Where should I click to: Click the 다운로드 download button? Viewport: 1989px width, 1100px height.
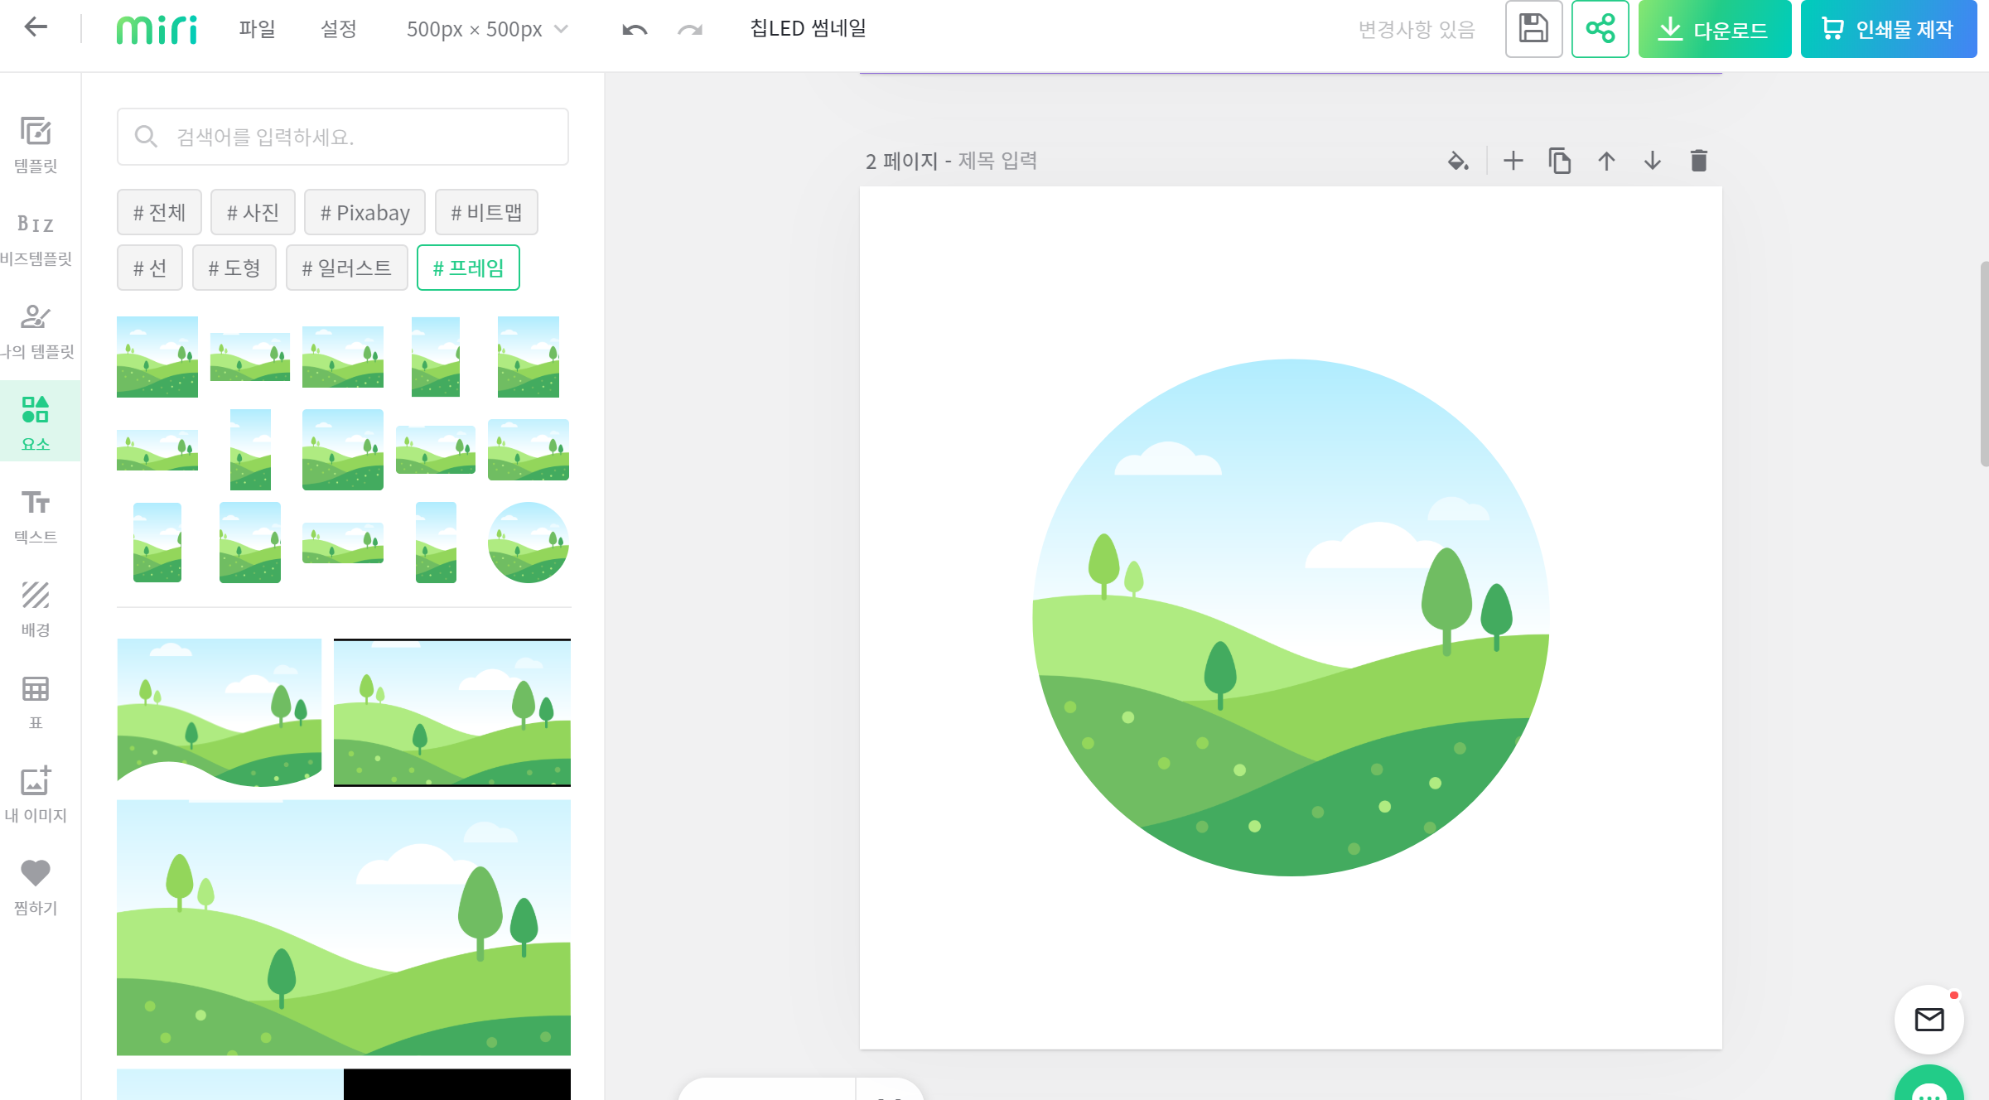pos(1714,29)
